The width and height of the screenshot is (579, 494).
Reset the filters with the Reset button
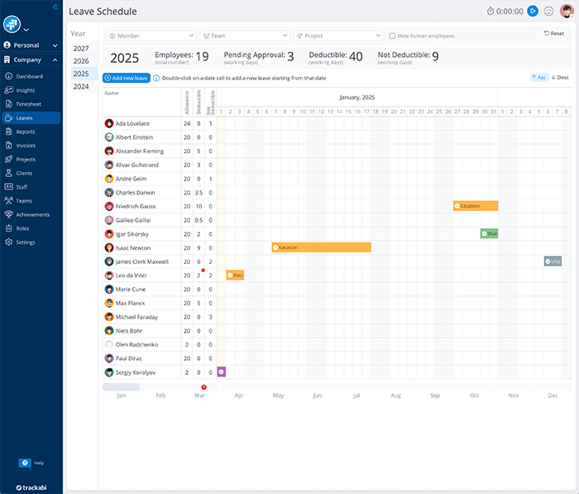point(553,33)
